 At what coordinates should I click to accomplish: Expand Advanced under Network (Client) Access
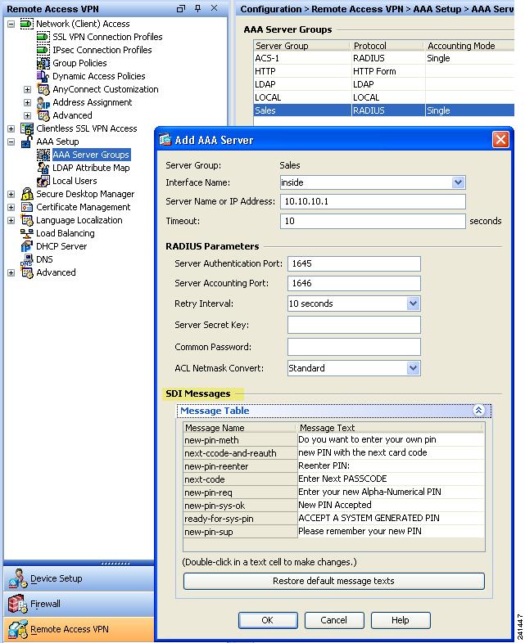[27, 116]
